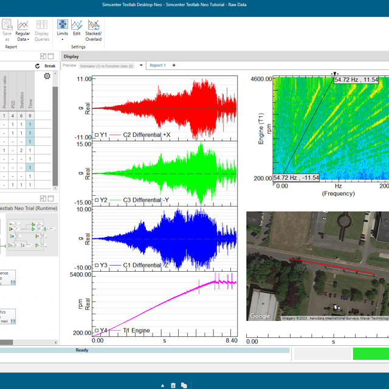389x389 pixels.
Task: Click the process pane horizontal scrollbar thumb
Action: [x=7, y=342]
